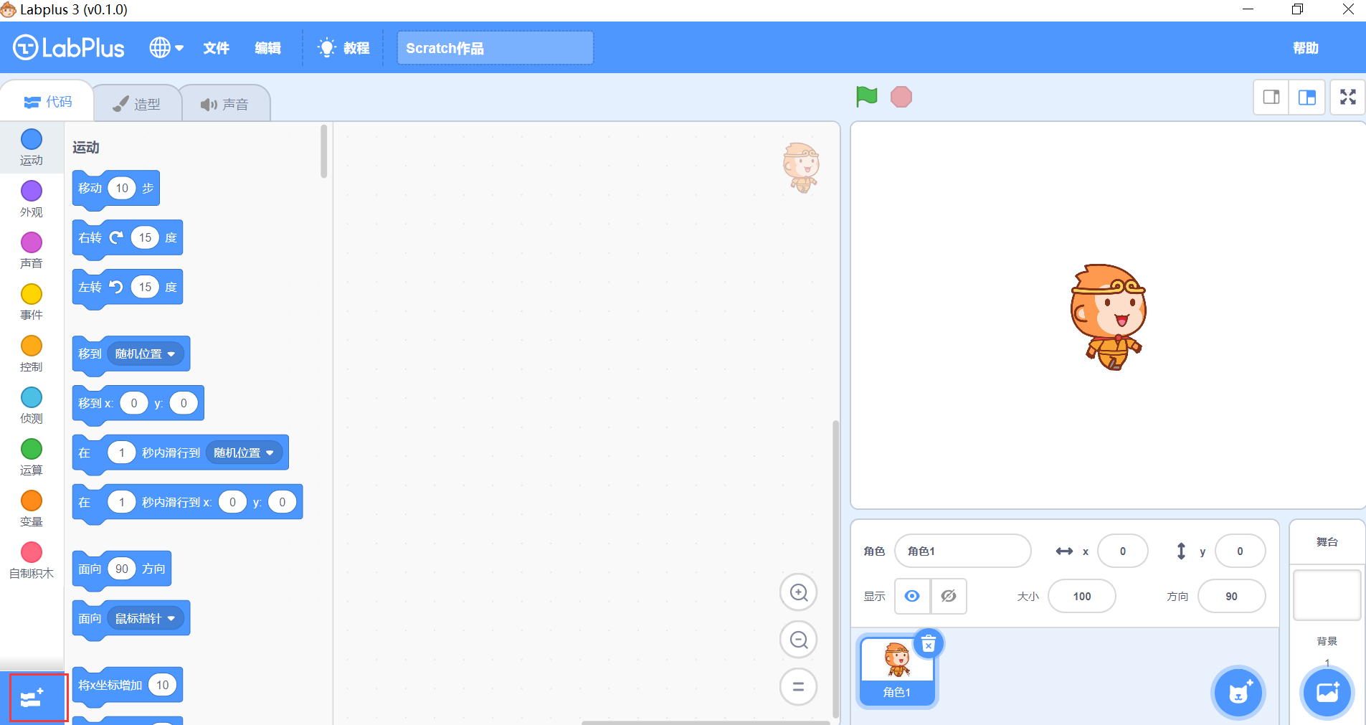The width and height of the screenshot is (1366, 725).
Task: Open the 编辑 menu
Action: (267, 48)
